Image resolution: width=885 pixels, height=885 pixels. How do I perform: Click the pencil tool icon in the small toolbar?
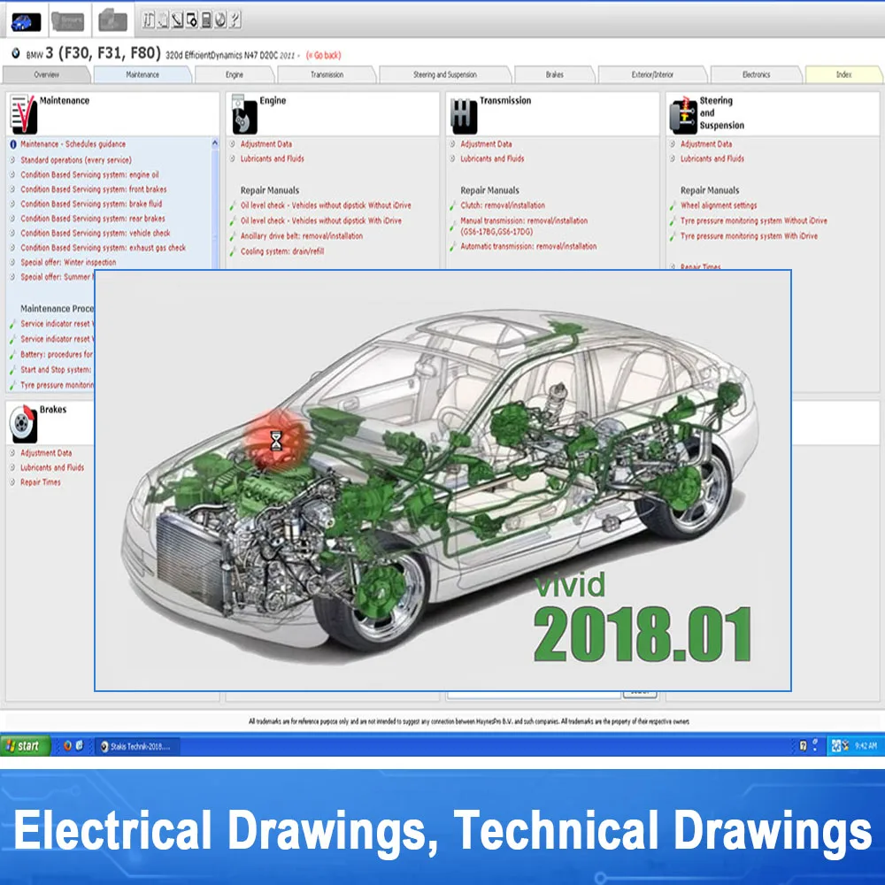tap(177, 20)
